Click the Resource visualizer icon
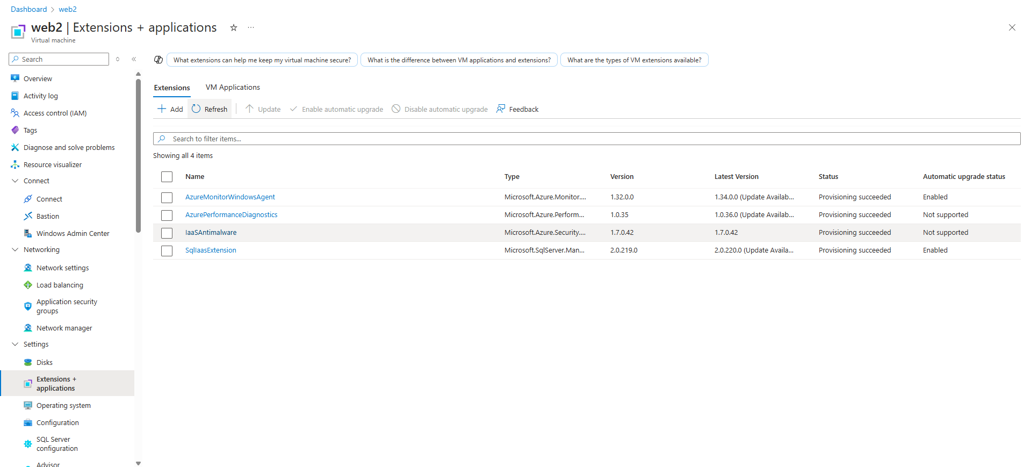This screenshot has height=467, width=1031. coord(15,164)
